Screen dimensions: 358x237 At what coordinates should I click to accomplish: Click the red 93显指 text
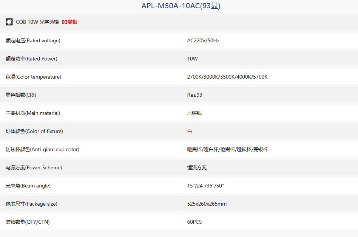pyautogui.click(x=69, y=22)
